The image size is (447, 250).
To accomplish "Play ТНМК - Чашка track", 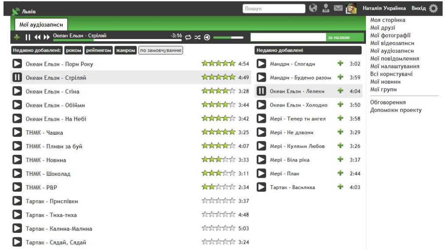I will click(x=17, y=132).
